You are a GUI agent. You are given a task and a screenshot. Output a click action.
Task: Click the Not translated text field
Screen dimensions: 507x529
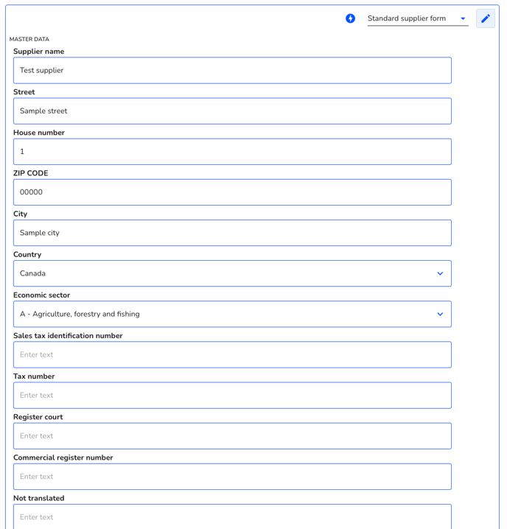pyautogui.click(x=232, y=516)
